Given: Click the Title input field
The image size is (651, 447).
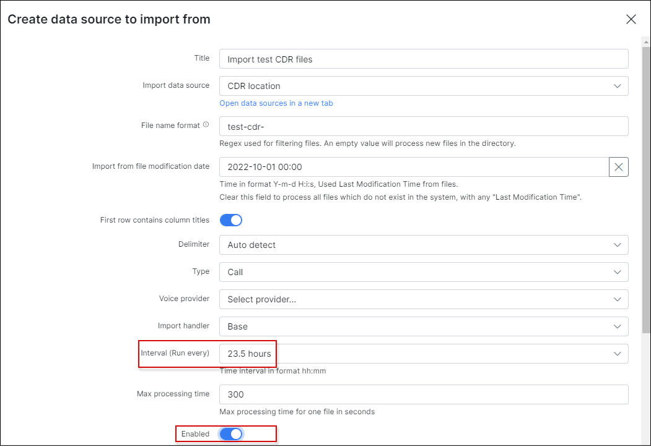Looking at the screenshot, I should tap(424, 59).
